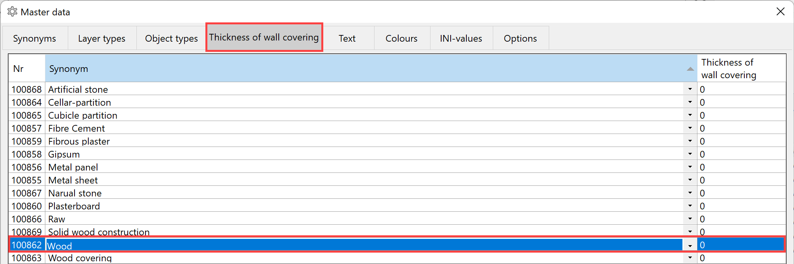This screenshot has width=794, height=264.
Task: Click number cell 100864
Action: pyautogui.click(x=27, y=102)
